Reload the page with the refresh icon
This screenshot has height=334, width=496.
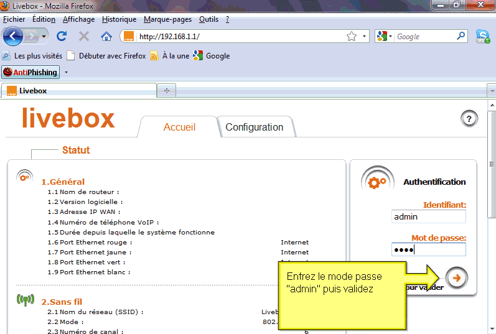[x=62, y=36]
